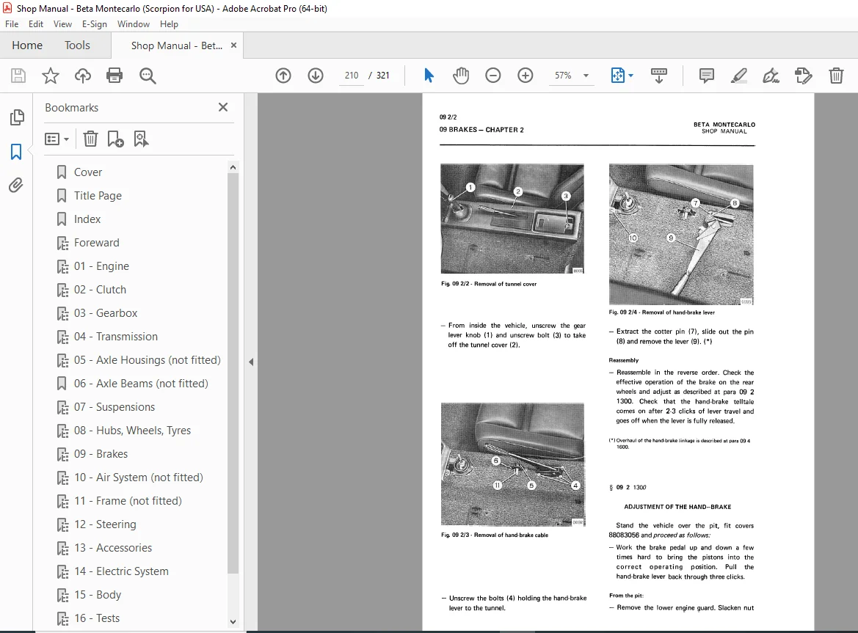The height and width of the screenshot is (633, 858).
Task: Add a new bookmark
Action: pos(115,139)
